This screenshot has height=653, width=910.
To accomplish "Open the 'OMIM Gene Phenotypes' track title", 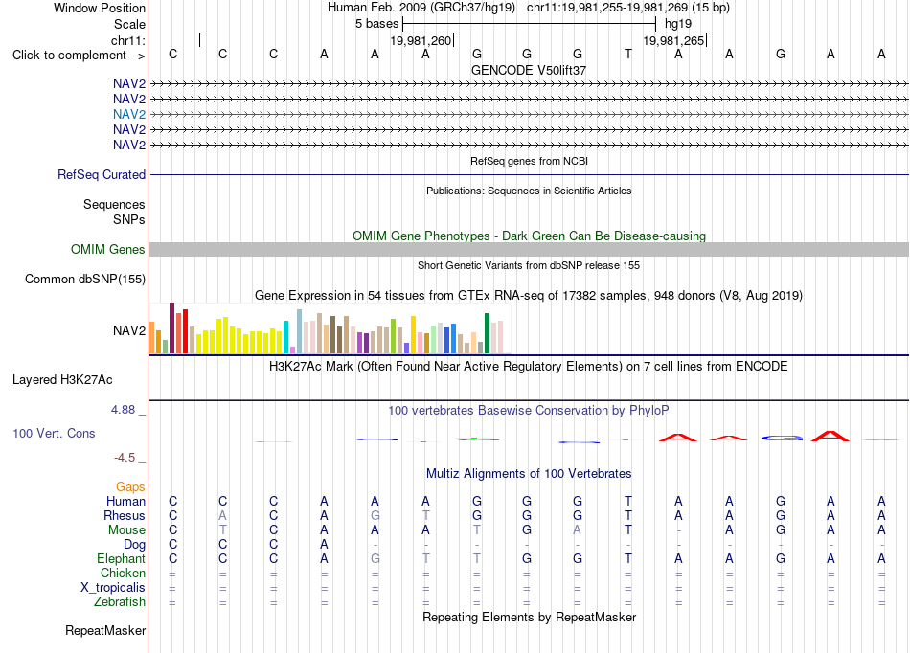I will coord(529,236).
